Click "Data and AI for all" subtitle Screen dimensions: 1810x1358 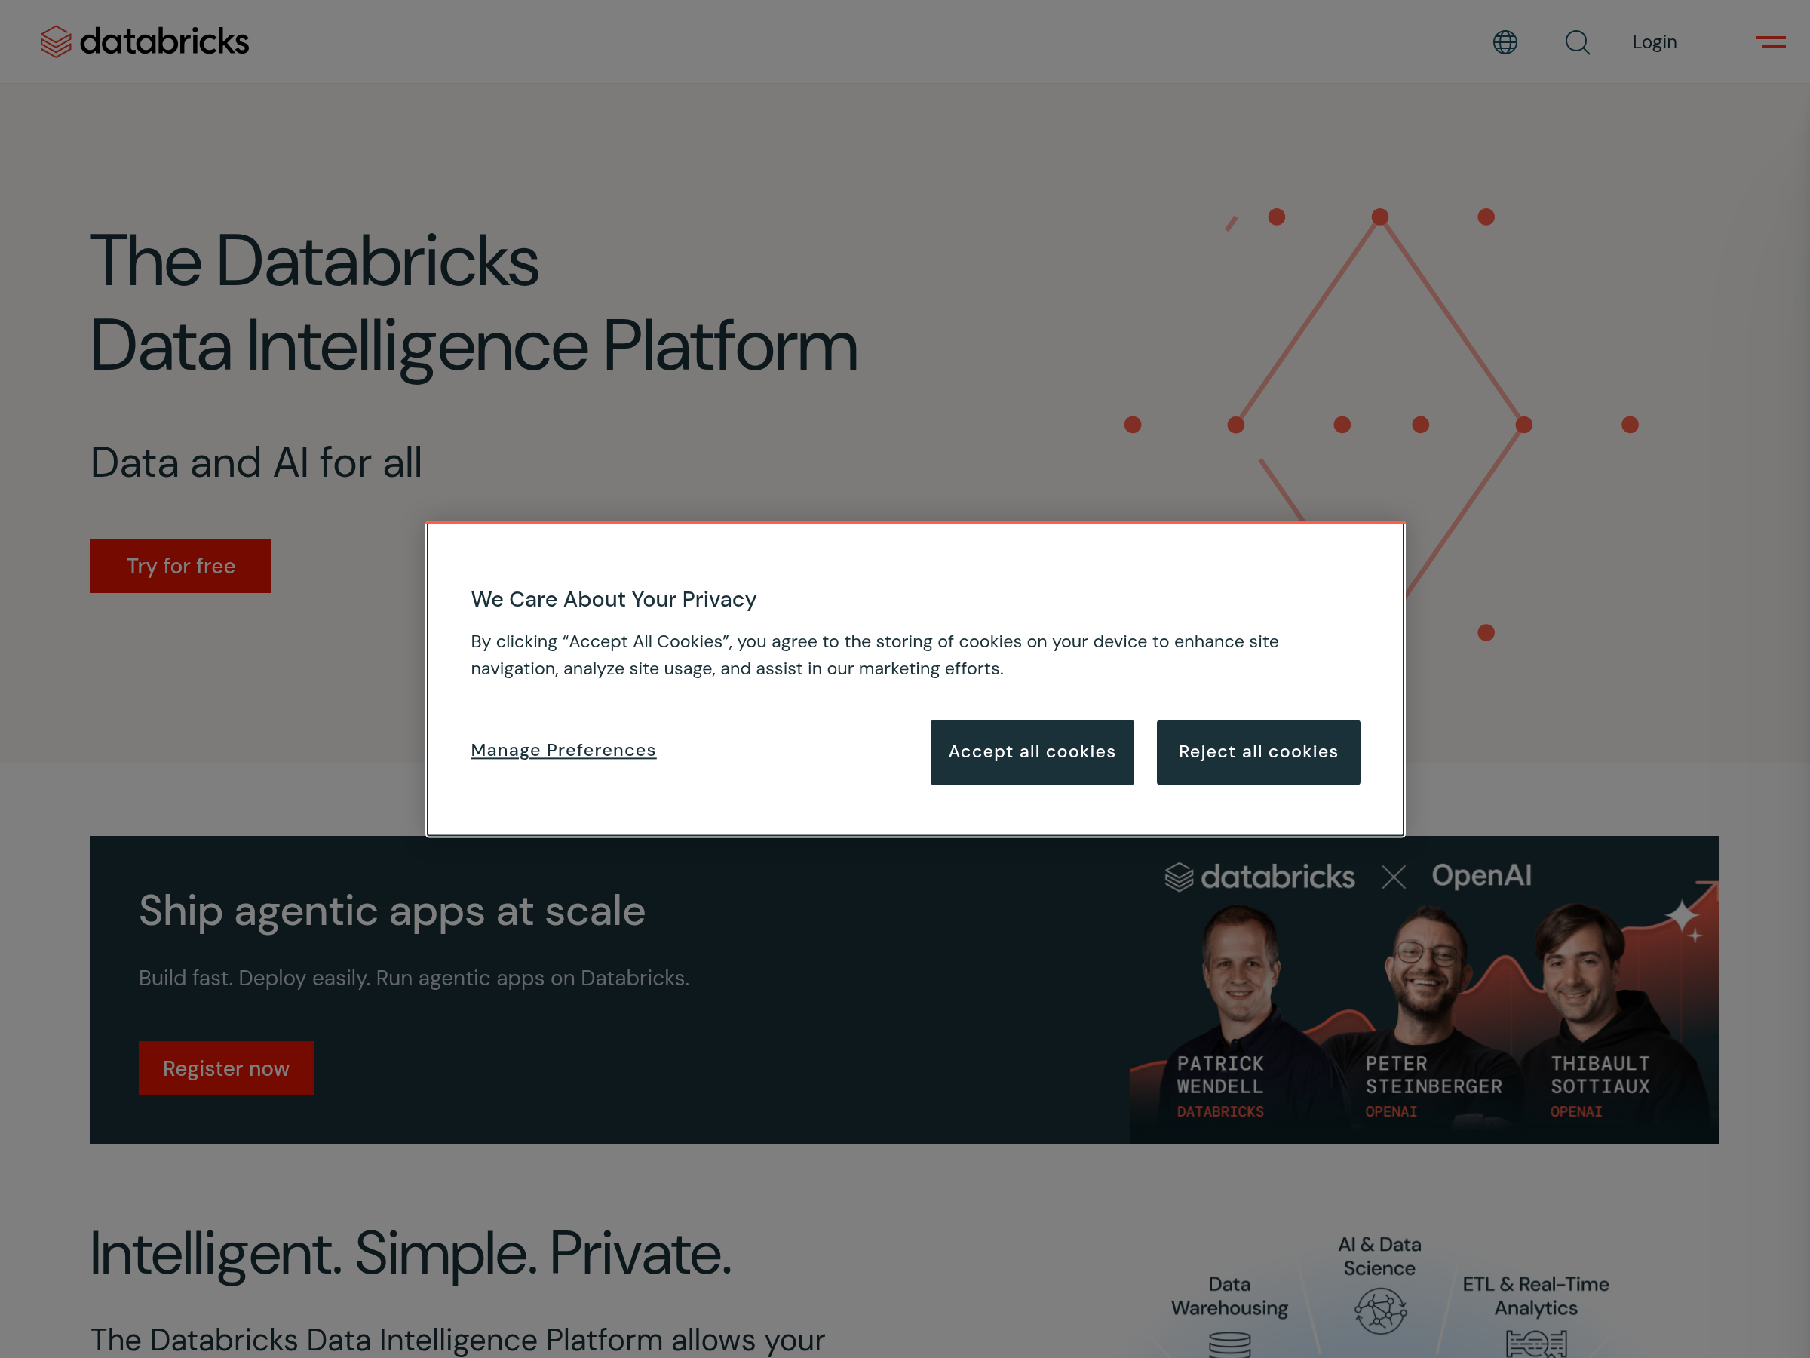256,462
